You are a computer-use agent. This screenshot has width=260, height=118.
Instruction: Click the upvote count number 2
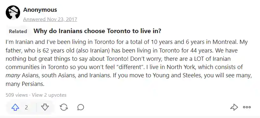tap(26, 108)
